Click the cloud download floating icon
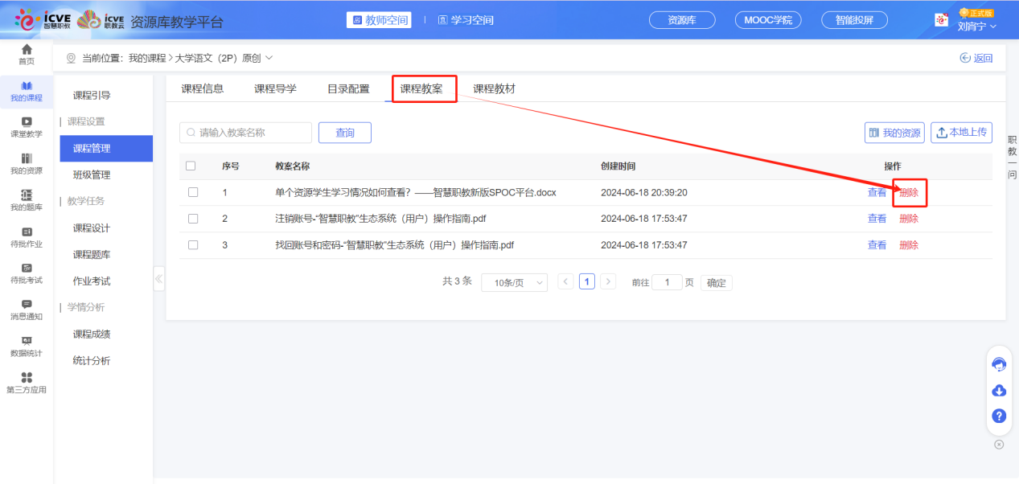1019x484 pixels. (x=999, y=391)
